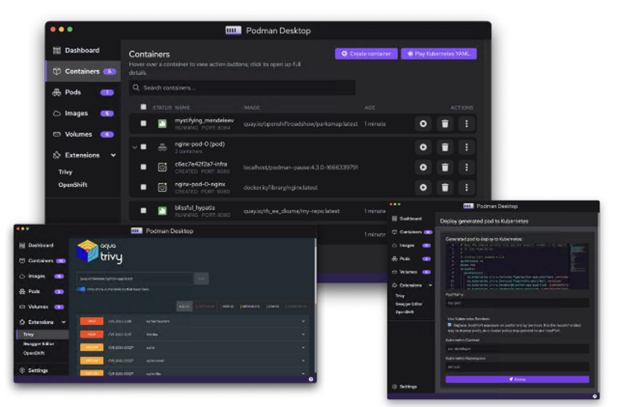Click Settings gear icon in Trivy window sidebar
This screenshot has width=617, height=407.
click(x=22, y=371)
